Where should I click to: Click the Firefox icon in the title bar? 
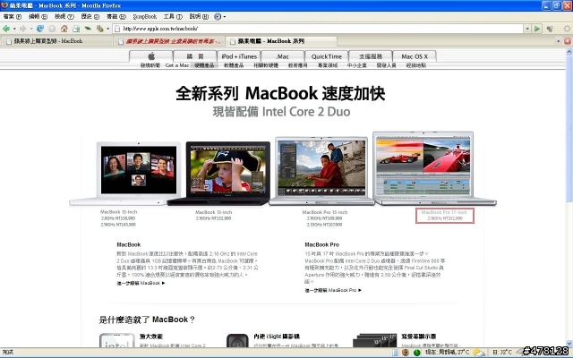[x=4, y=5]
